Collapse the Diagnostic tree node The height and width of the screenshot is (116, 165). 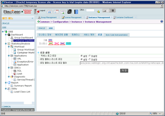pyautogui.click(x=9, y=77)
